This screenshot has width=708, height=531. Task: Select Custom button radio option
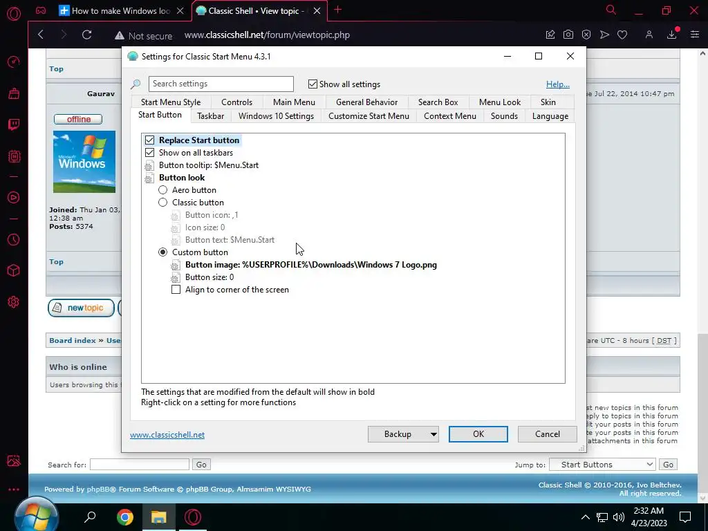[162, 252]
